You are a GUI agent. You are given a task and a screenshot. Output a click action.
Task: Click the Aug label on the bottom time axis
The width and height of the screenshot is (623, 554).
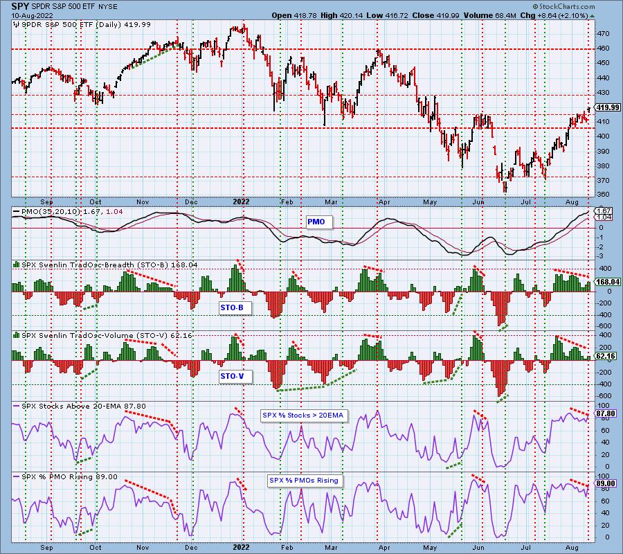pos(572,547)
